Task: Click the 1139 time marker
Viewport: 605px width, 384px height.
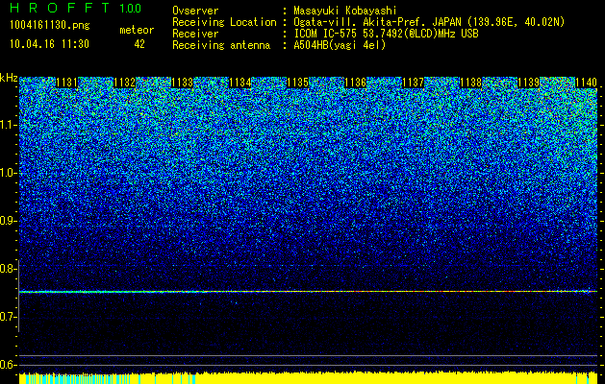Action: click(528, 83)
